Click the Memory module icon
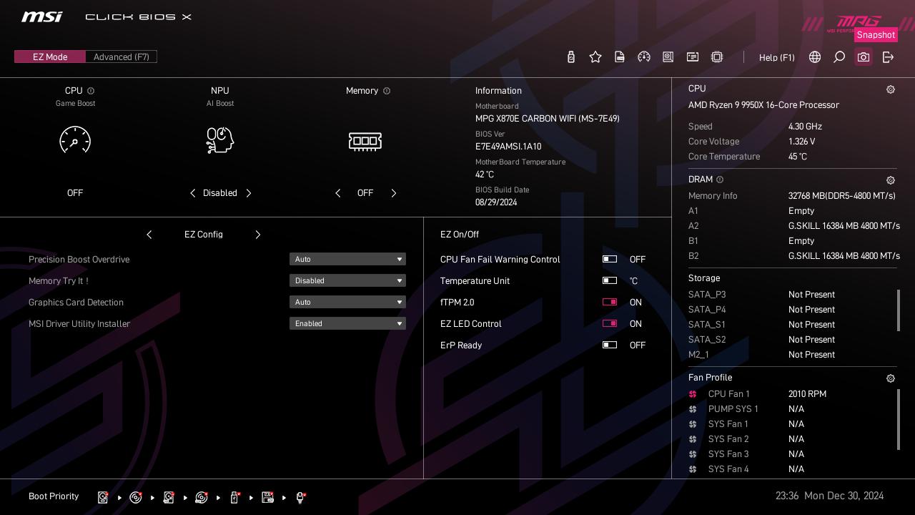Screen dimensions: 915x515 tap(365, 141)
